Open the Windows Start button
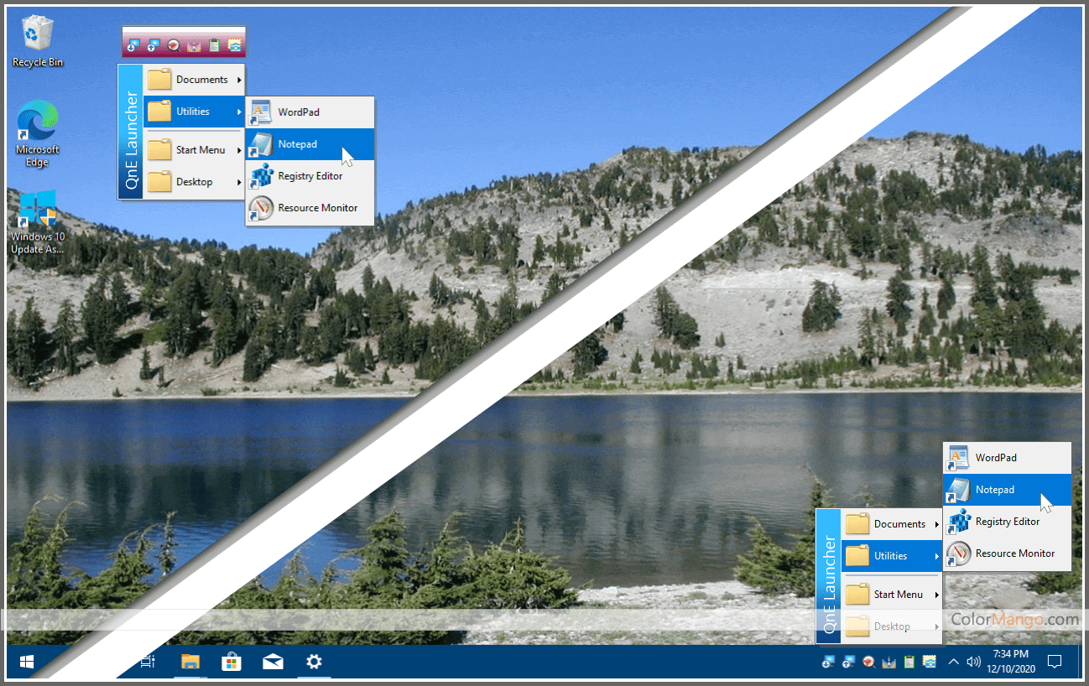1089x686 pixels. tap(26, 663)
